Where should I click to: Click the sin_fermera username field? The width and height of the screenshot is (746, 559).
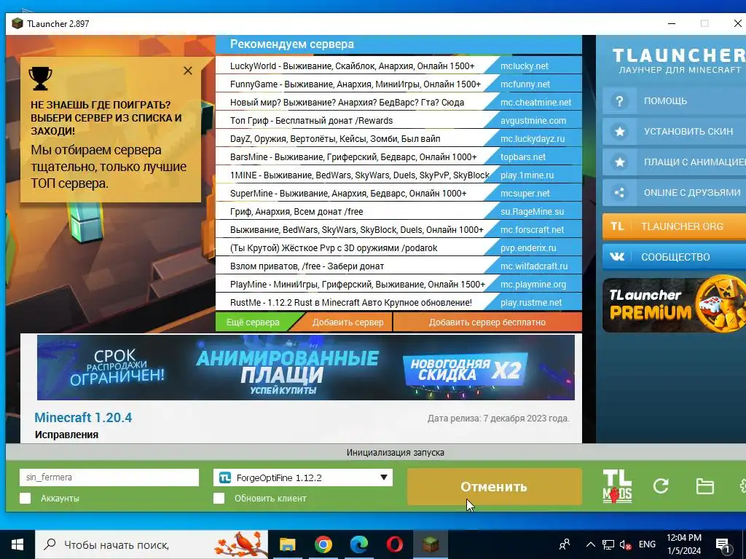109,477
